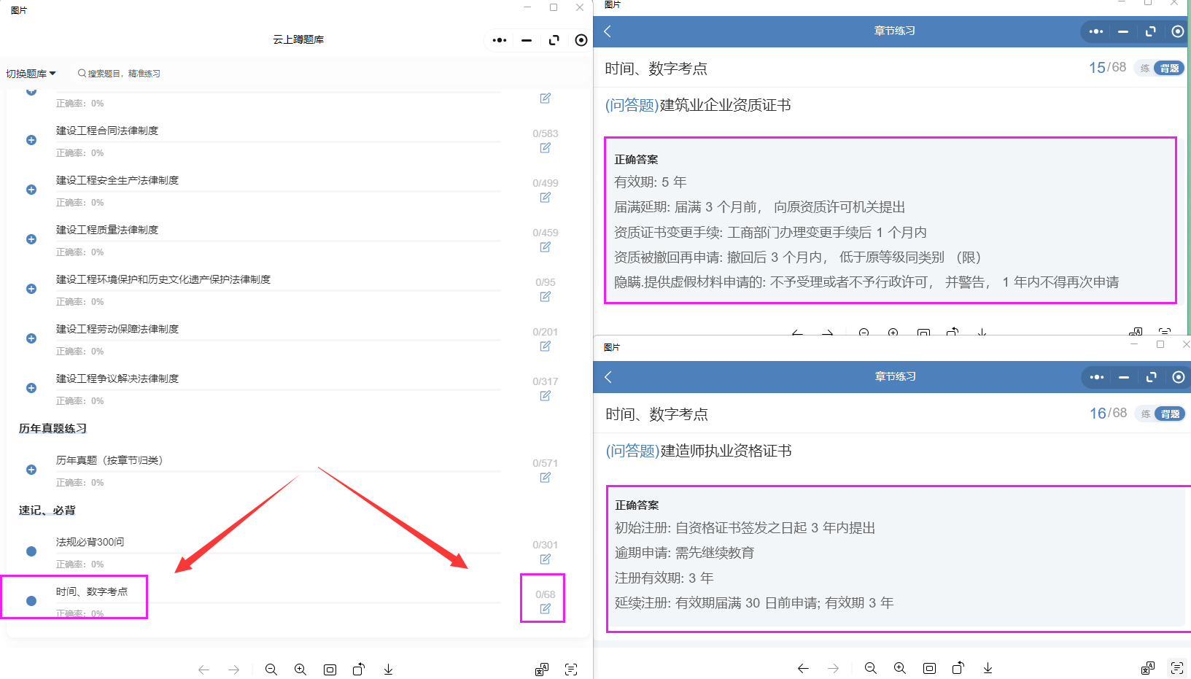Image resolution: width=1191 pixels, height=679 pixels.
Task: Switch to 练 mode on question 15
Action: pyautogui.click(x=1145, y=69)
